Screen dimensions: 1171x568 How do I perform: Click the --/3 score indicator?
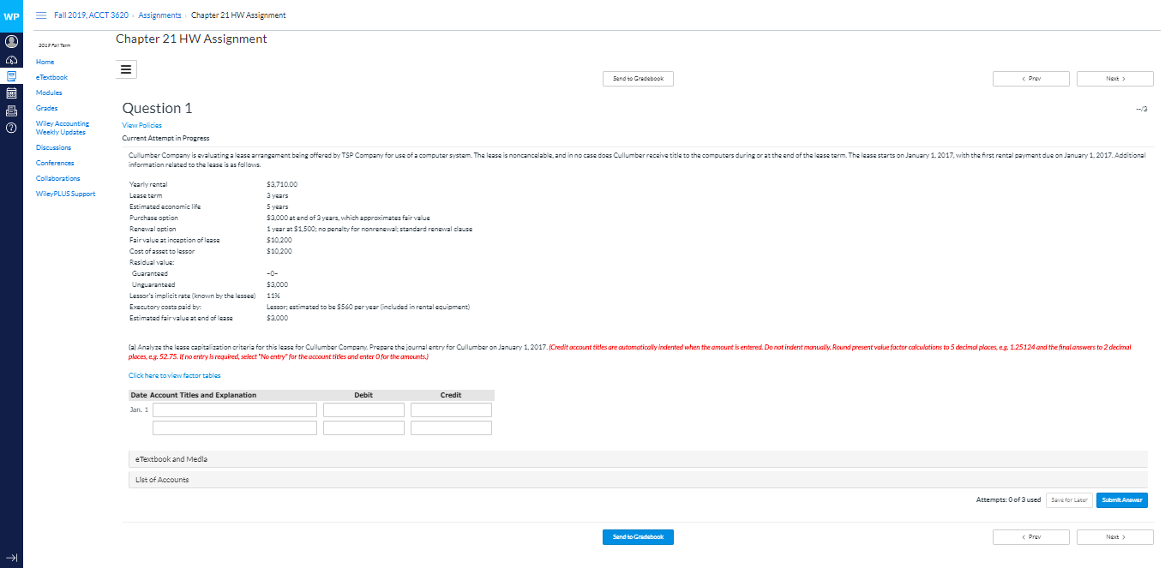click(x=1140, y=109)
